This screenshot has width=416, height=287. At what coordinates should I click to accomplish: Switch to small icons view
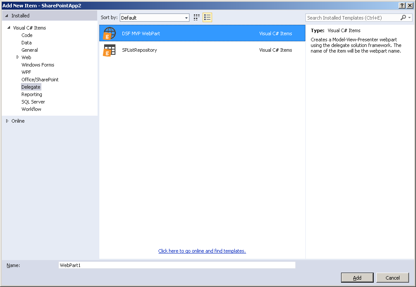point(196,18)
